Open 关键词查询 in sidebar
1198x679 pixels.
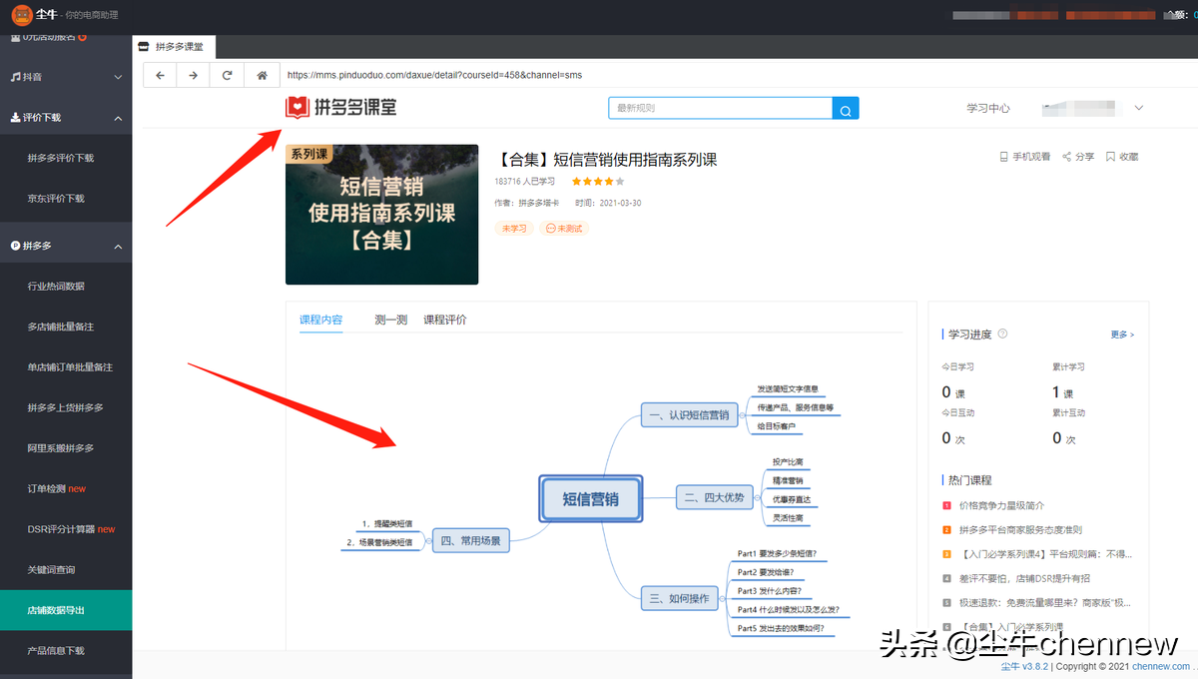52,570
